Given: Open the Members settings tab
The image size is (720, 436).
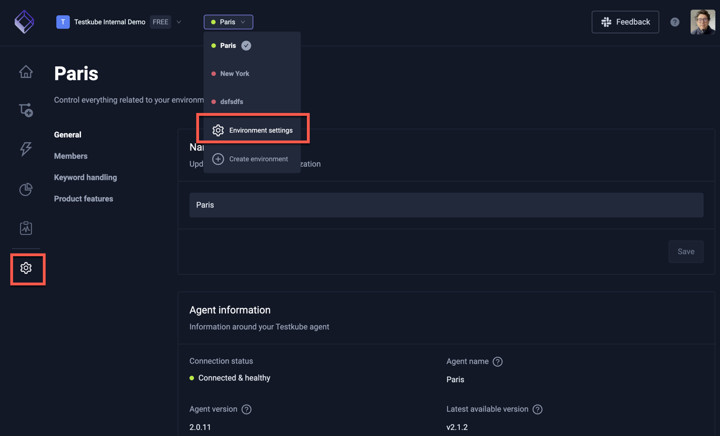Looking at the screenshot, I should pyautogui.click(x=71, y=156).
